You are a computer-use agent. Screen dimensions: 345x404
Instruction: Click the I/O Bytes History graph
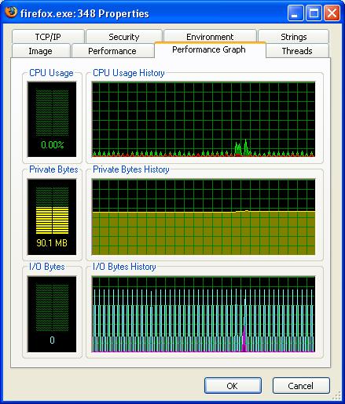point(204,315)
